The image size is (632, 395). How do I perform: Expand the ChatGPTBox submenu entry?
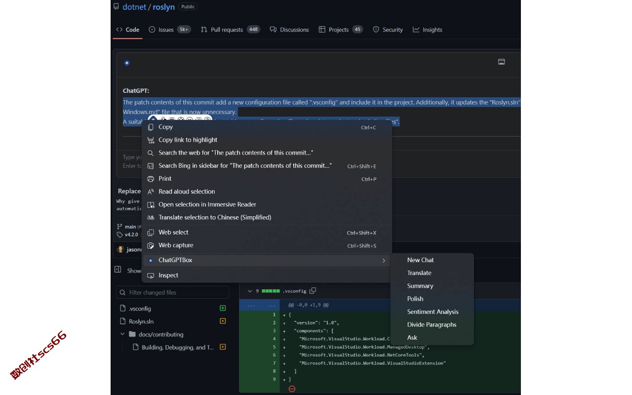click(x=267, y=260)
